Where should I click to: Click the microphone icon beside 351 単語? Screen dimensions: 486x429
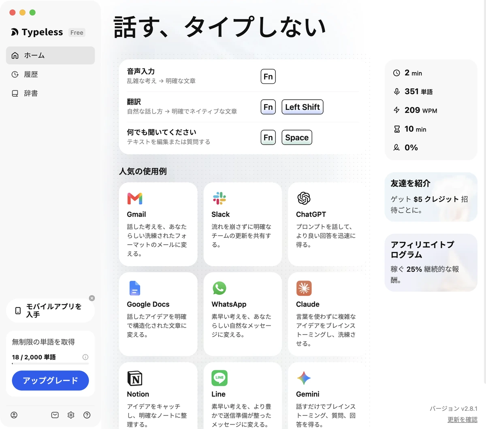[x=396, y=92]
